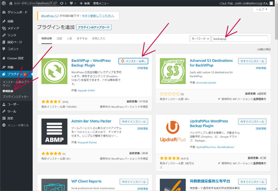278x191 pixels.
Task: Click the インストール中 button for BackWPup
Action: pyautogui.click(x=133, y=61)
